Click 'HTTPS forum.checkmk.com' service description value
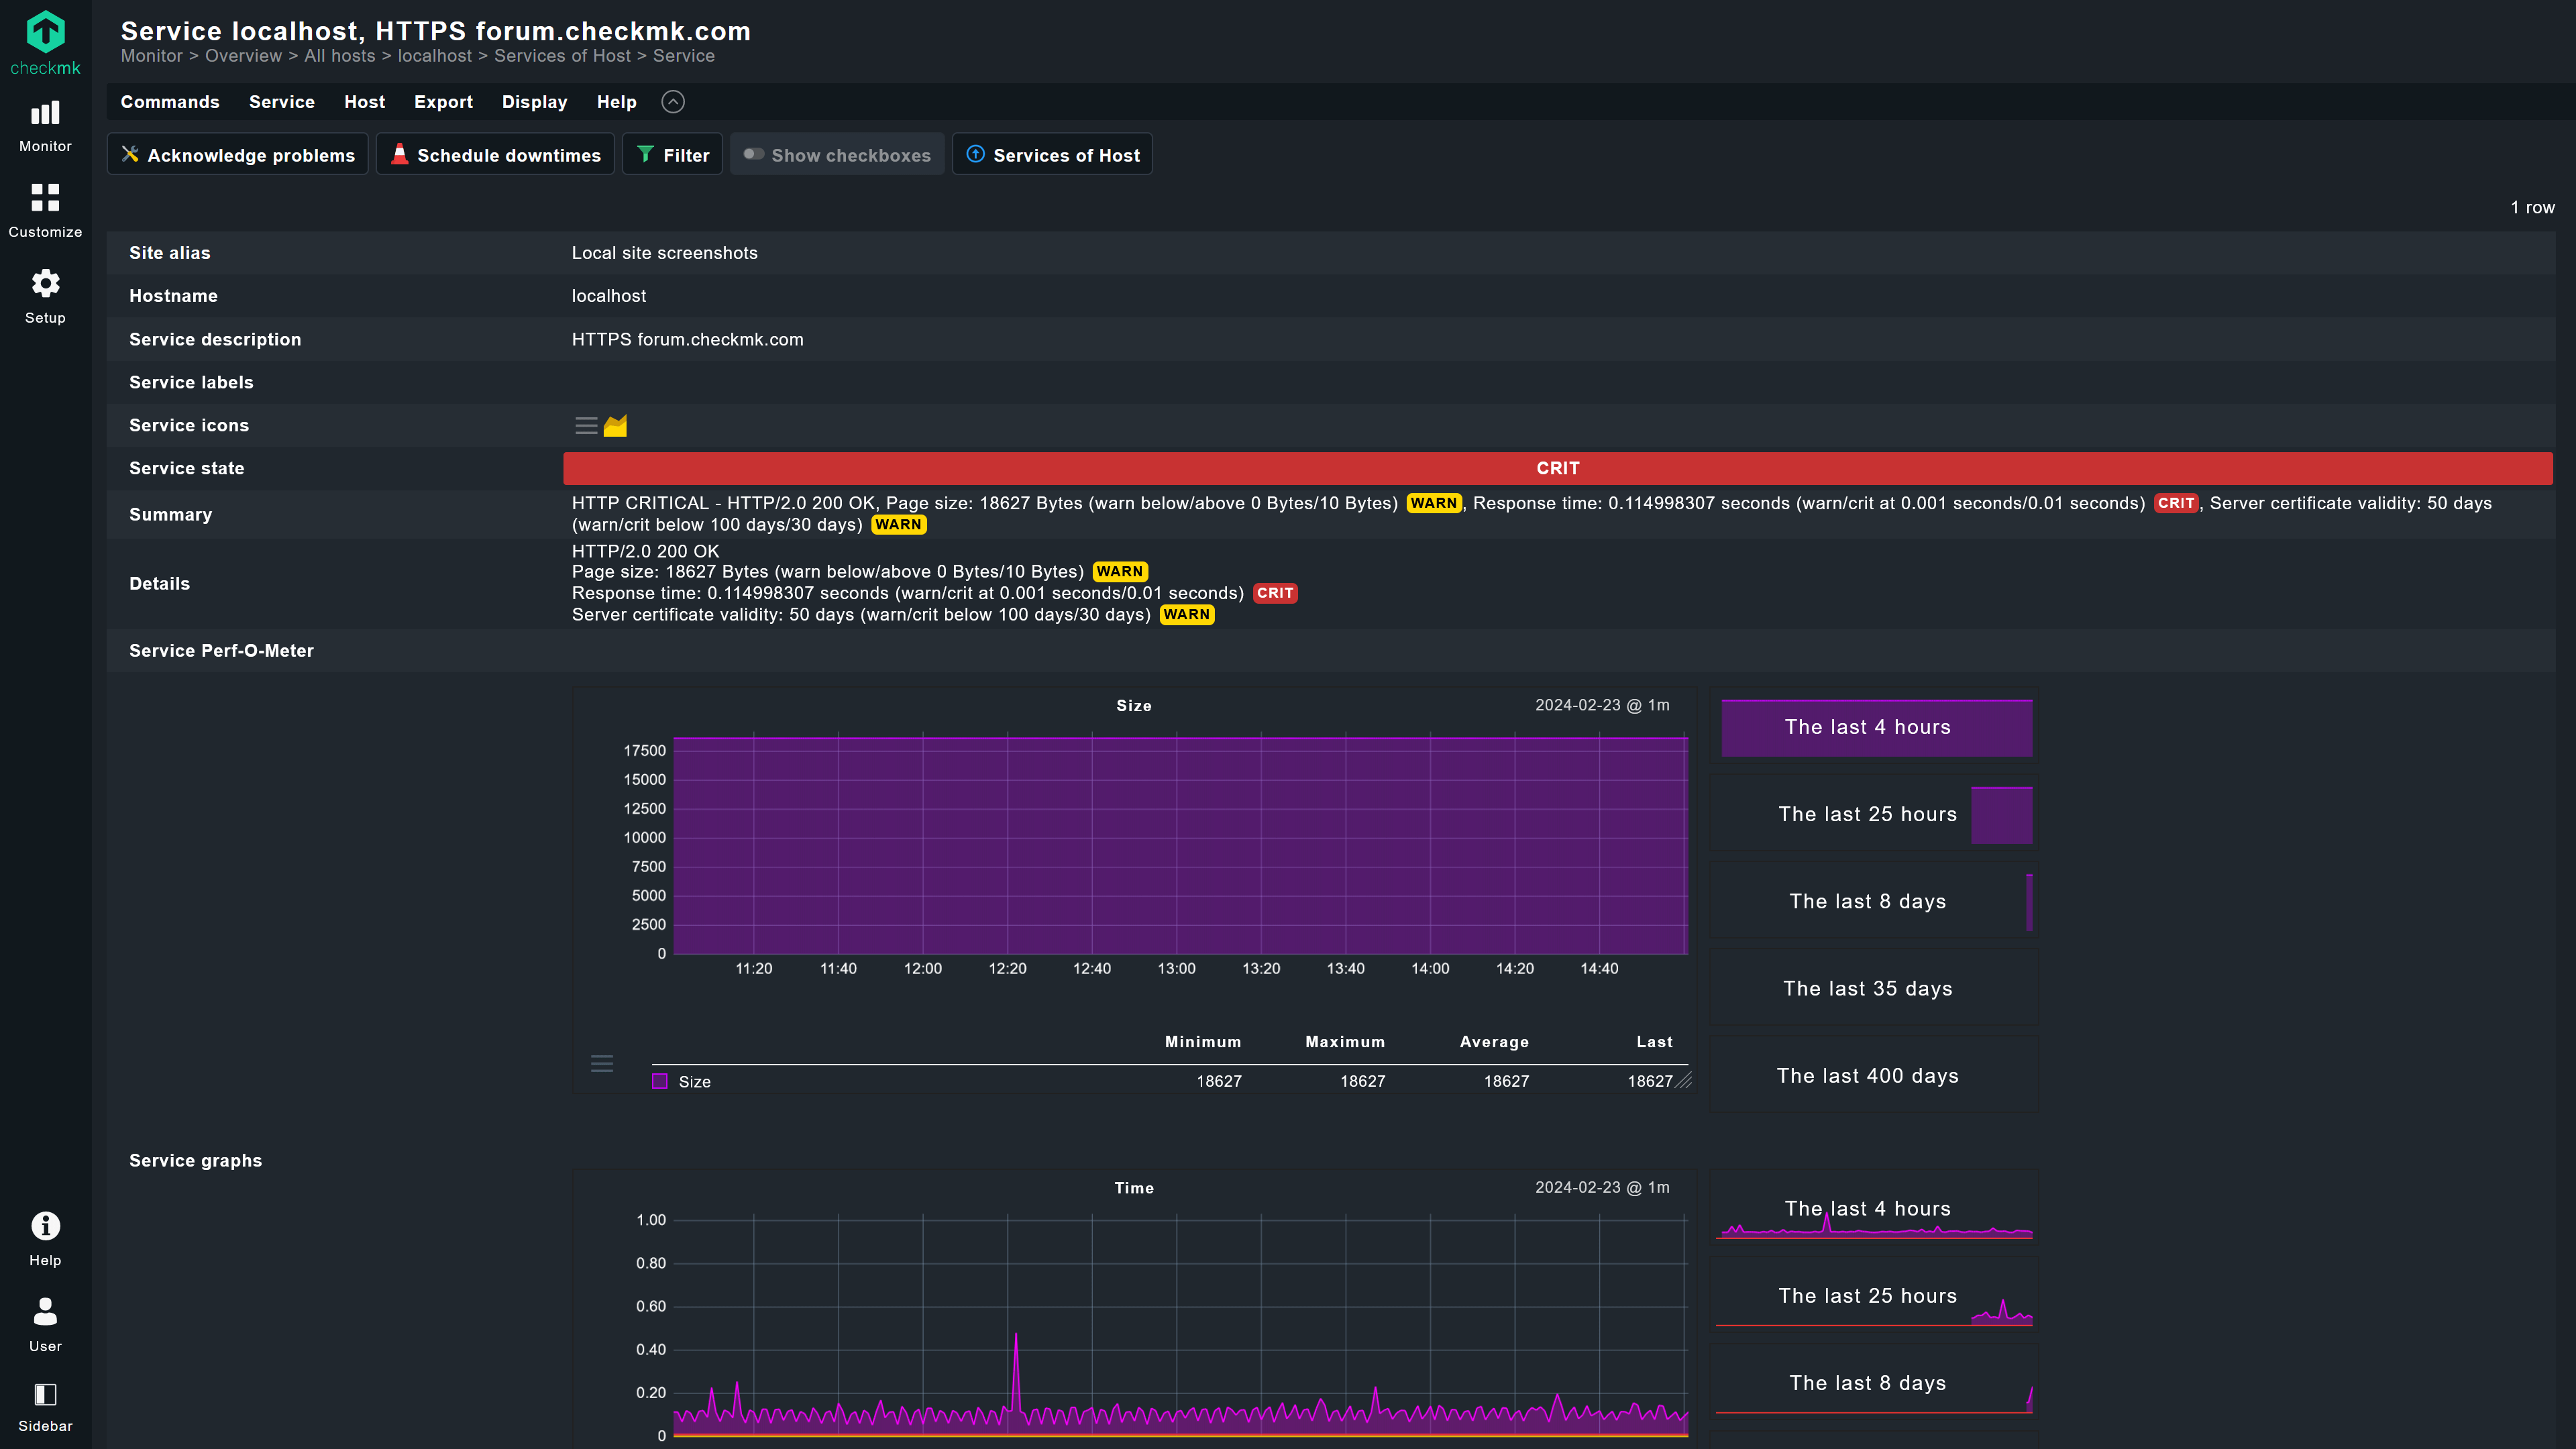Image resolution: width=2576 pixels, height=1449 pixels. tap(688, 339)
